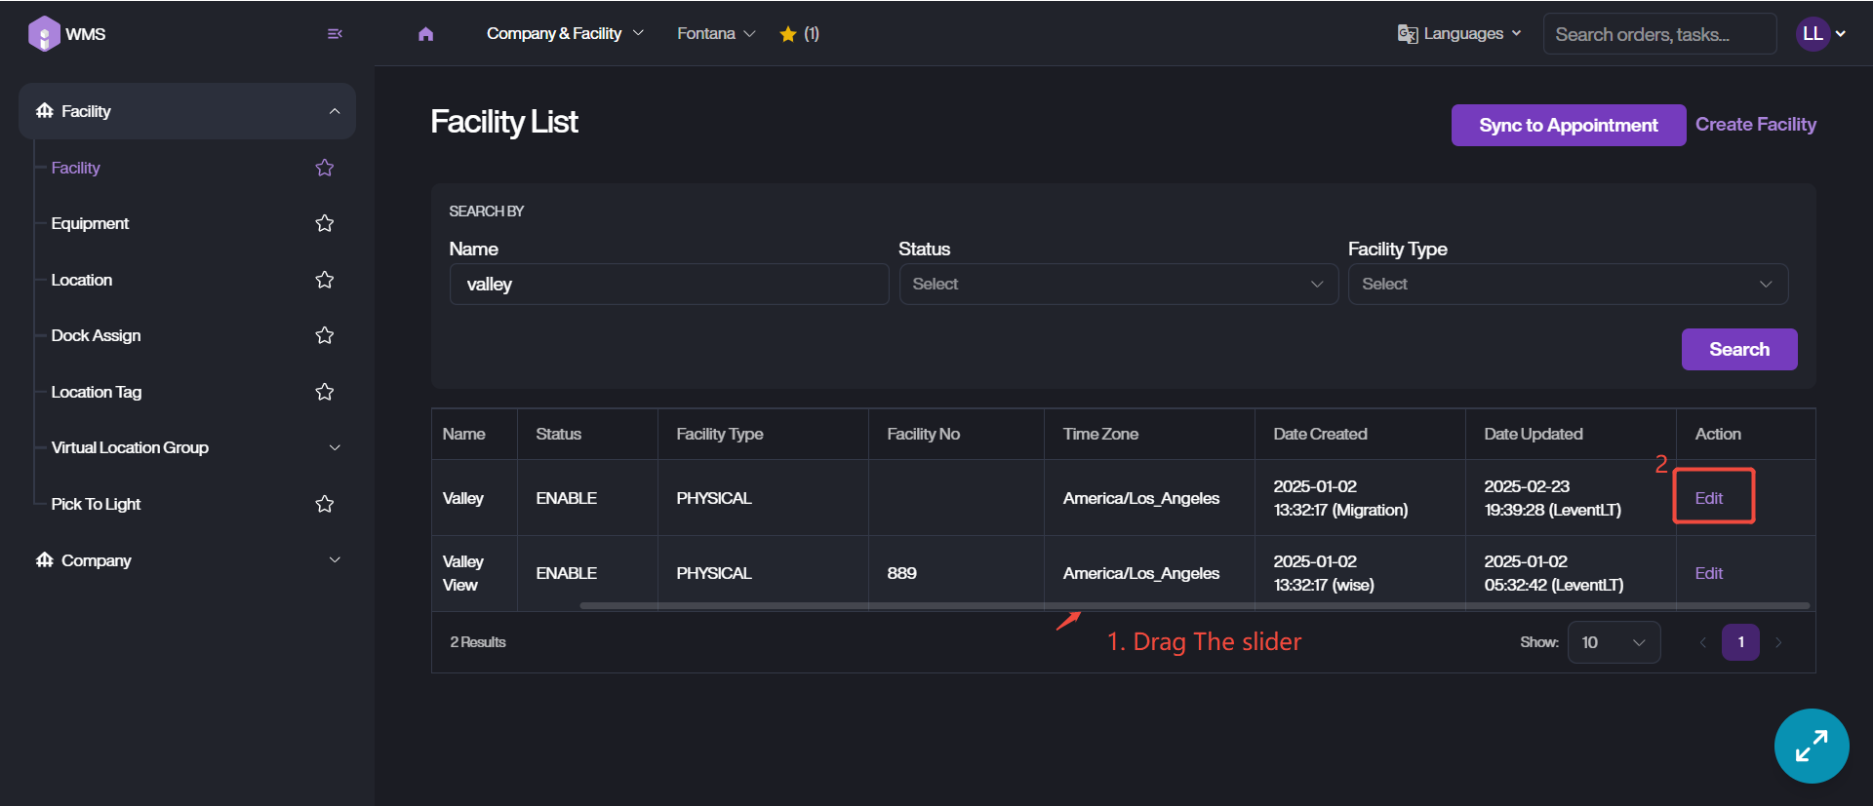The width and height of the screenshot is (1873, 806).
Task: Toggle favorite star for Pick To Light
Action: point(325,504)
